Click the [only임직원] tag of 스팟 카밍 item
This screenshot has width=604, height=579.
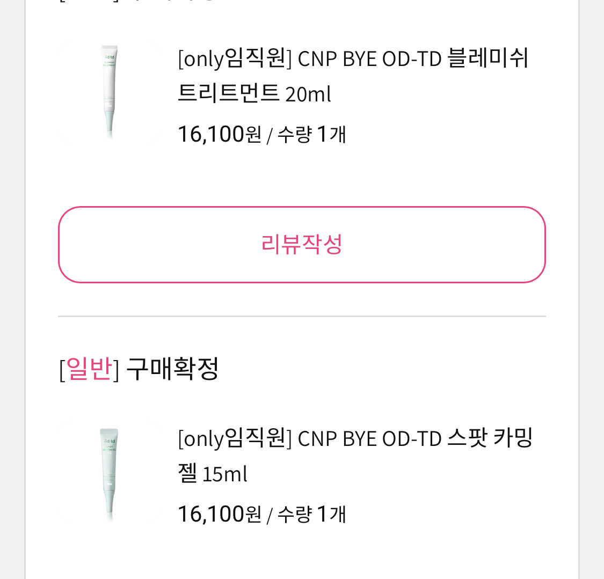[235, 438]
